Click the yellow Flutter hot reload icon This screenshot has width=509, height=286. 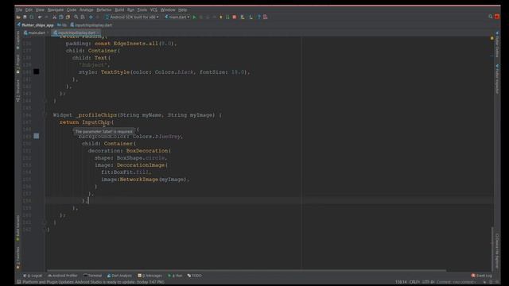click(x=221, y=17)
